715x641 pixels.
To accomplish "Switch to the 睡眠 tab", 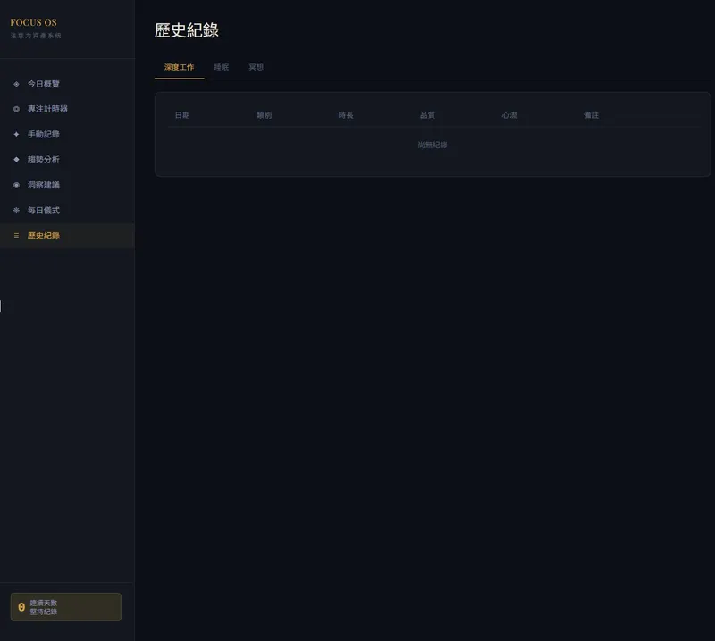I will pos(221,68).
